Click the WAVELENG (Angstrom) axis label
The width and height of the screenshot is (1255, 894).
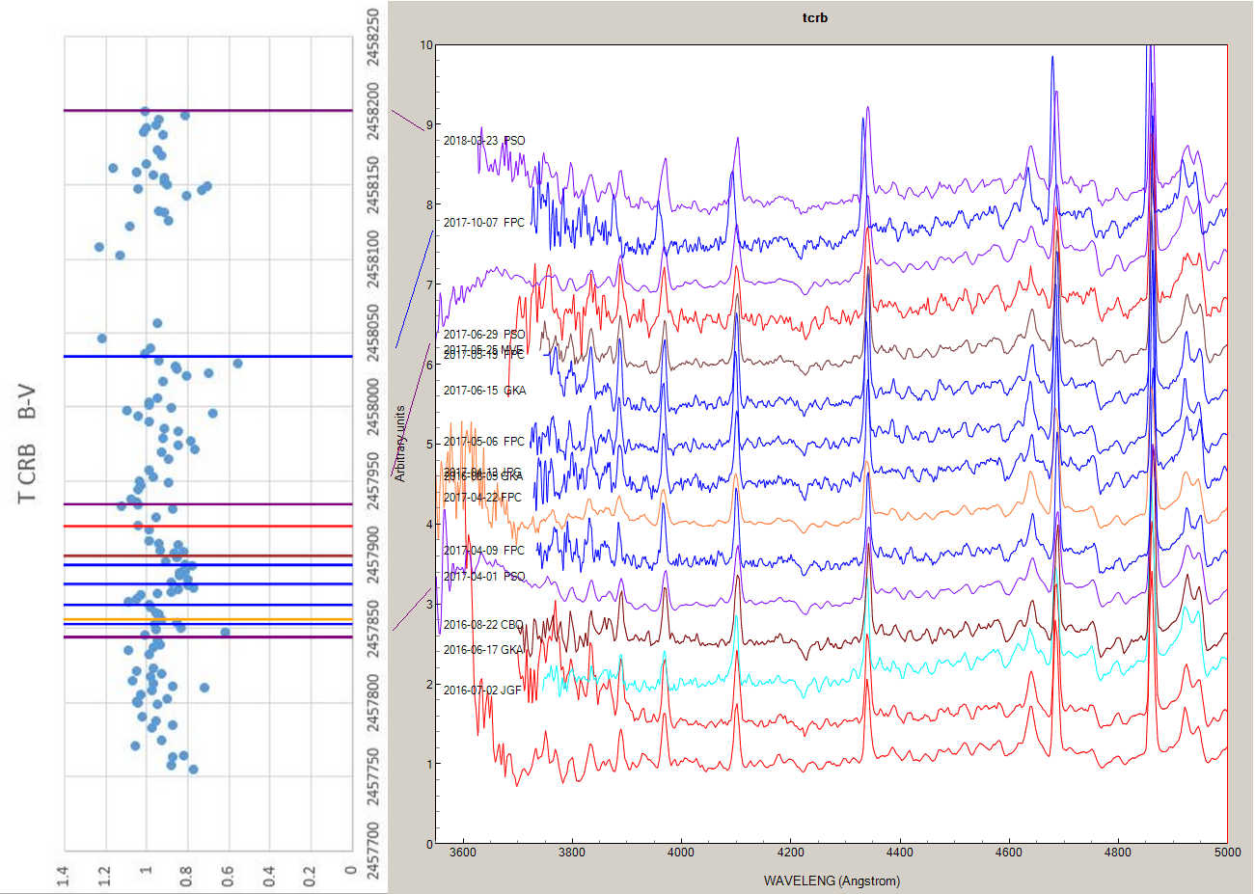tap(832, 880)
